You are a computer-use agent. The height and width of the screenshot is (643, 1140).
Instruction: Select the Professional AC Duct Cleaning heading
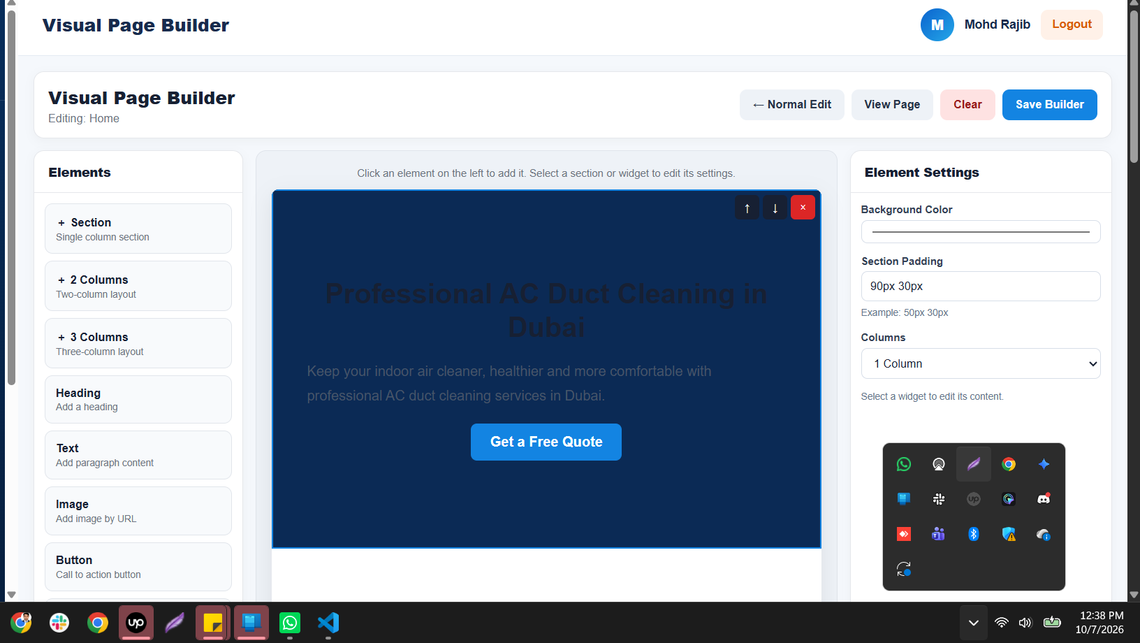(546, 310)
